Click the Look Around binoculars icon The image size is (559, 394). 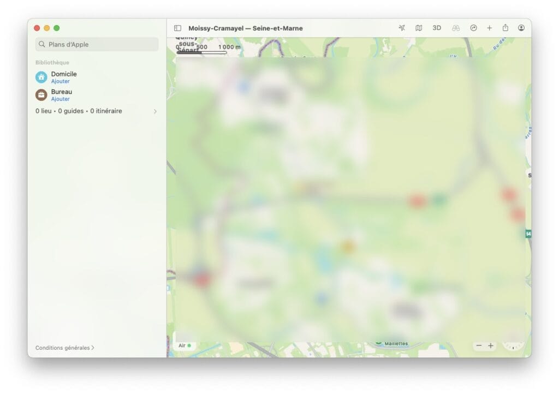tap(456, 28)
